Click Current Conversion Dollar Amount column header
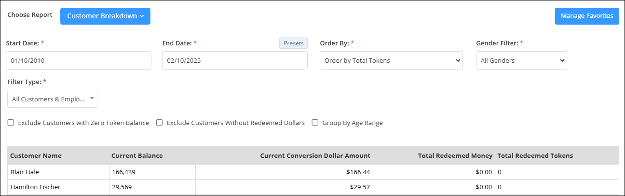625x196 pixels. [315, 155]
